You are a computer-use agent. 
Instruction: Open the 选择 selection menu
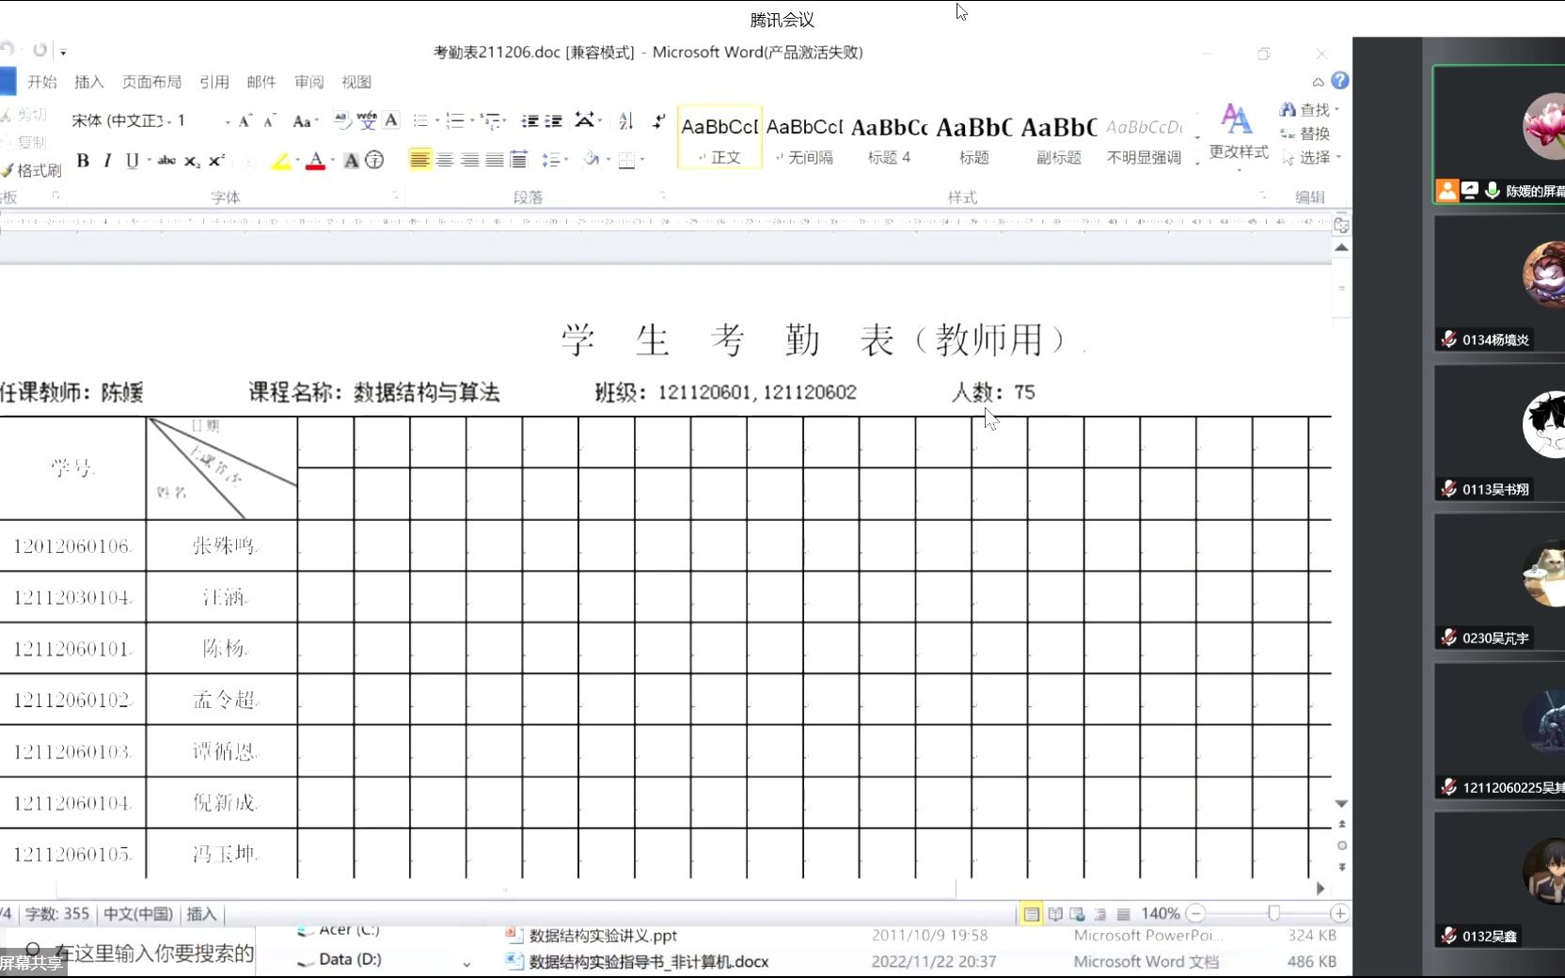tap(1311, 157)
